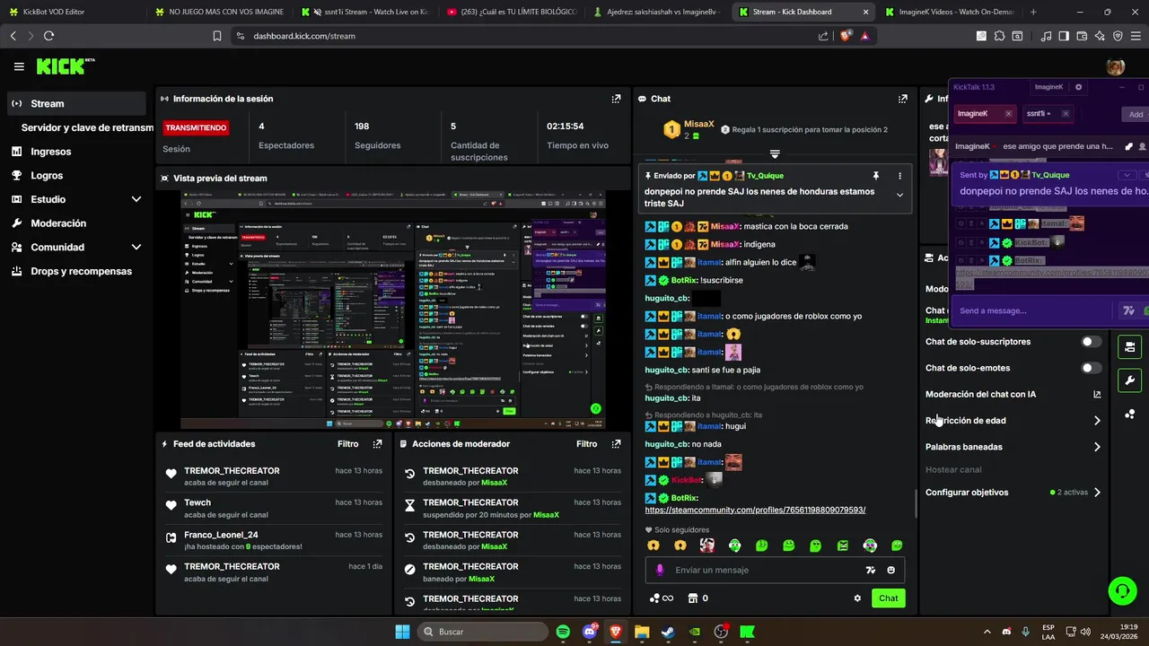This screenshot has width=1149, height=646.
Task: Open KickTalk settings gear icon
Action: [x=1078, y=87]
